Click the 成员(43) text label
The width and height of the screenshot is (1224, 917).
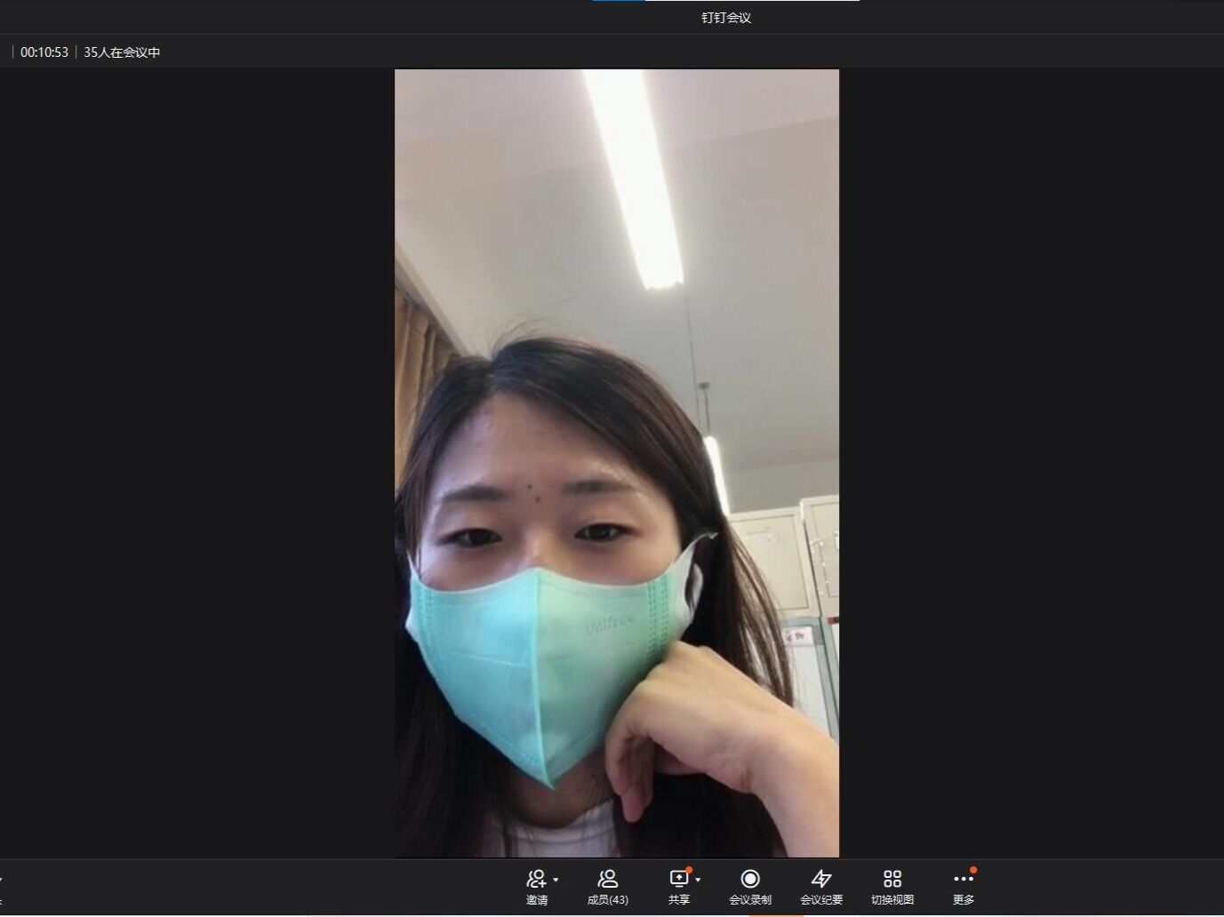pyautogui.click(x=608, y=900)
